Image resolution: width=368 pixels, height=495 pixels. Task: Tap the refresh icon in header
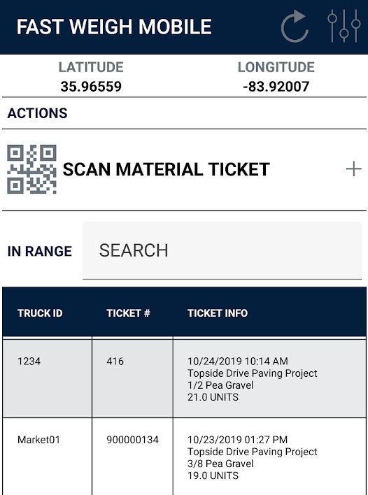click(295, 27)
